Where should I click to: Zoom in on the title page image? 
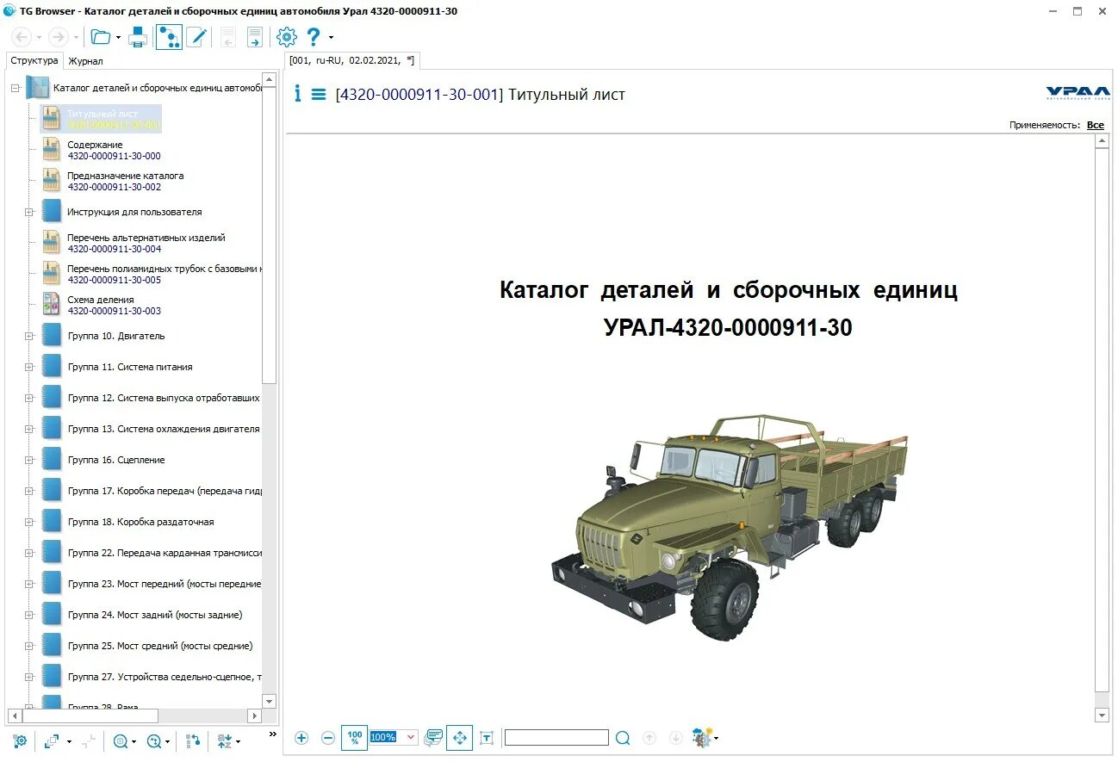click(x=301, y=738)
